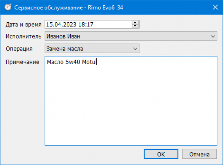Click the 'Исполнитель' label

click(x=23, y=36)
